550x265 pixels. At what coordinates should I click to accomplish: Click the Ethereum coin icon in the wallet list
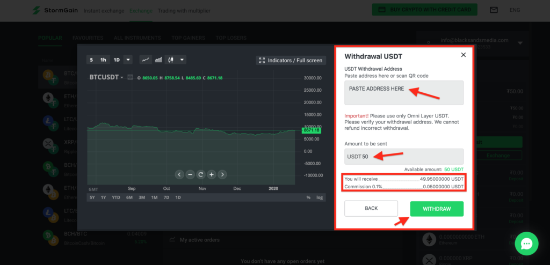click(x=429, y=240)
